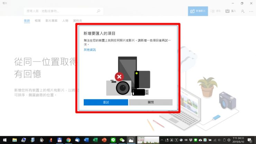Select the 資料夾 tab

pyautogui.click(x=78, y=21)
